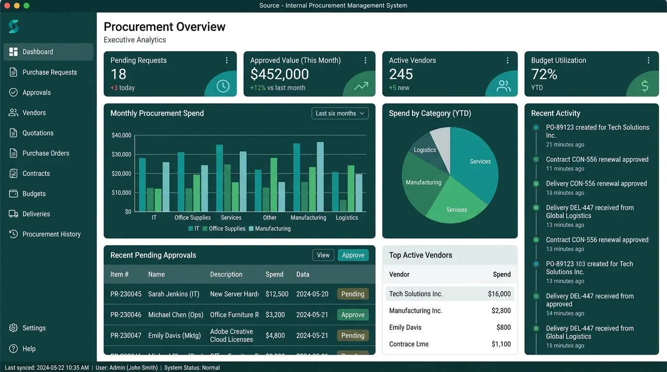667x372 pixels.
Task: Click the Budgets wallet icon
Action: pos(14,194)
